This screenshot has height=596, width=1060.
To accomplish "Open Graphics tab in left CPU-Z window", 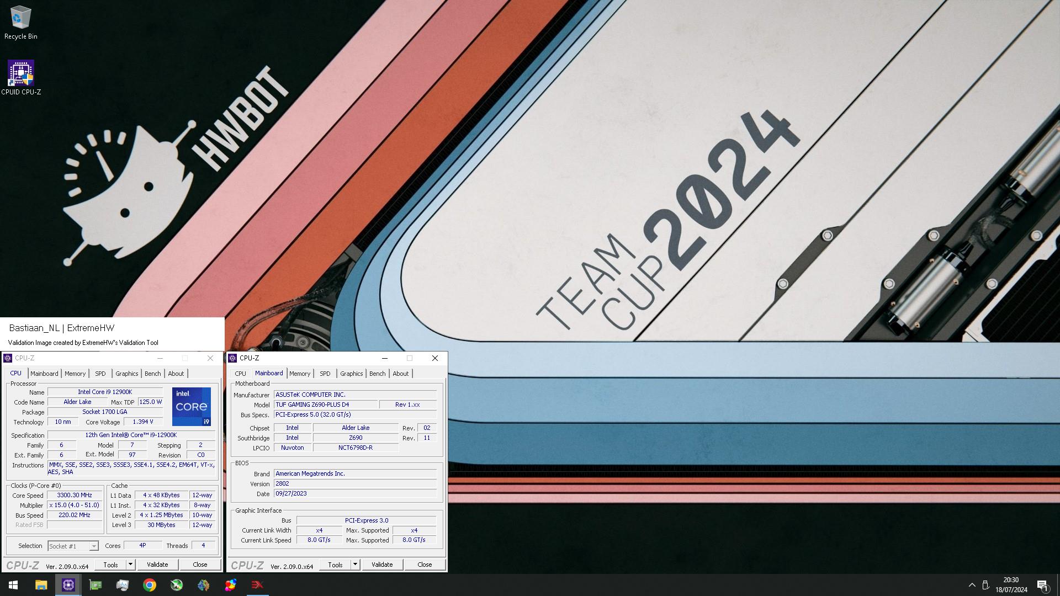I will click(126, 374).
